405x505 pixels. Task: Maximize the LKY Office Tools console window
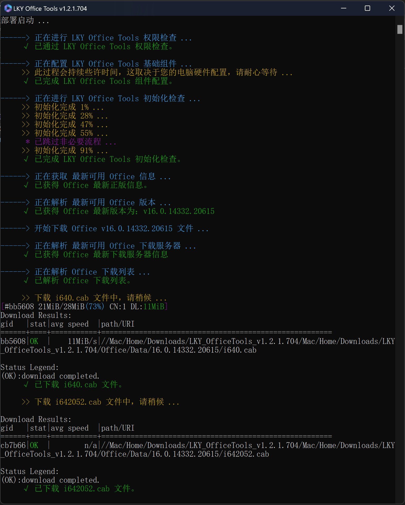(367, 8)
